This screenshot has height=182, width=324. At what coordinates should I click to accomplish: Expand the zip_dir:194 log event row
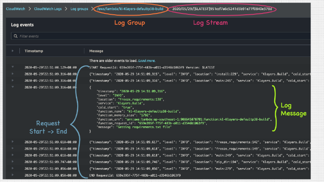[x=13, y=161]
